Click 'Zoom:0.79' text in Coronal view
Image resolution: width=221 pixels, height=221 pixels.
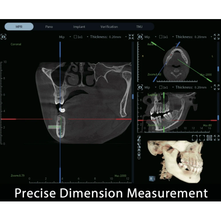pos(18,176)
